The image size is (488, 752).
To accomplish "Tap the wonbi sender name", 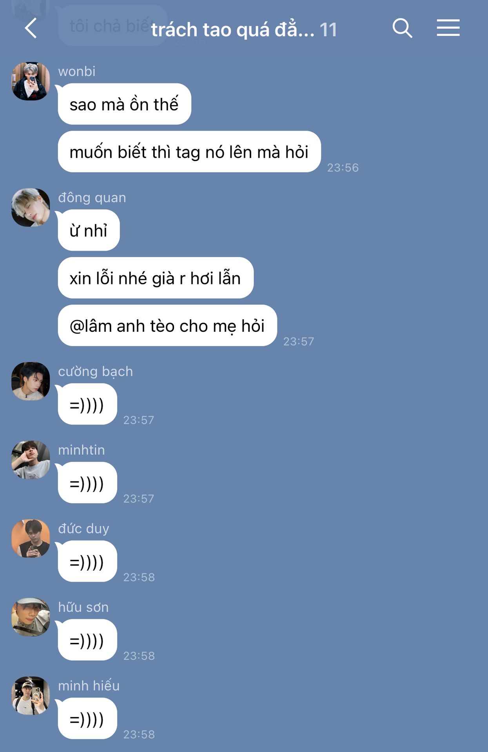I will (x=77, y=71).
